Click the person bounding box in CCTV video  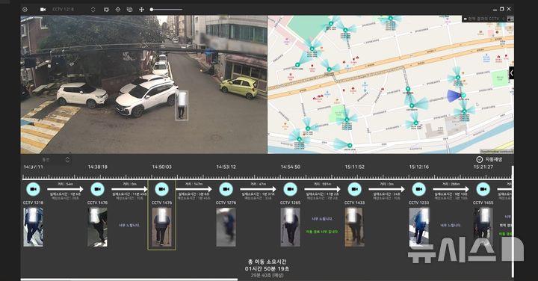[x=182, y=105]
